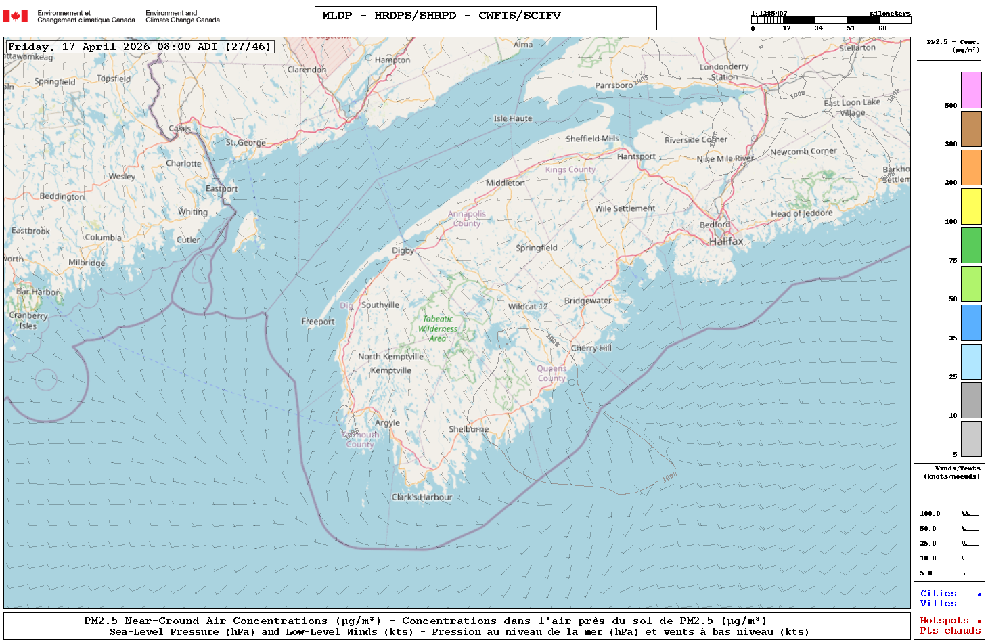Viewport: 988px width, 643px height.
Task: Click the Canada flag logo
Action: [16, 16]
